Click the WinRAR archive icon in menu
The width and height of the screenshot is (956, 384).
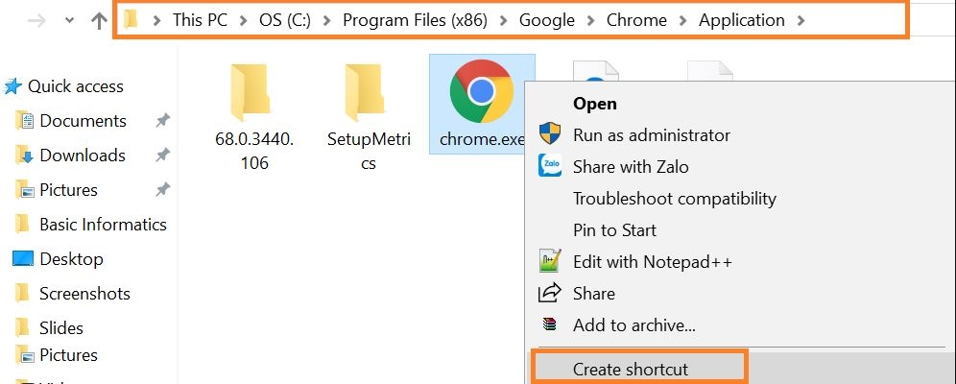550,324
